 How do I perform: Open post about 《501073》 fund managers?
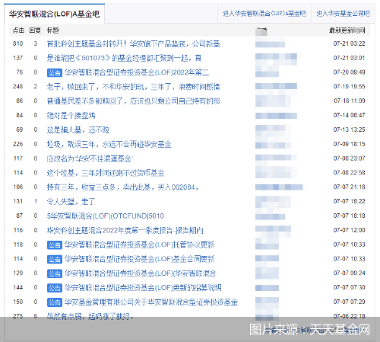[x=124, y=58]
